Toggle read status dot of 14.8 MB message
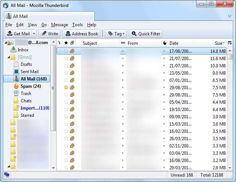236x182 pixels. (x=123, y=51)
